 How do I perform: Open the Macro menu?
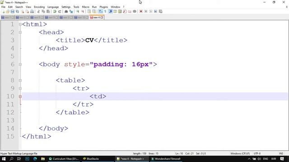click(85, 7)
